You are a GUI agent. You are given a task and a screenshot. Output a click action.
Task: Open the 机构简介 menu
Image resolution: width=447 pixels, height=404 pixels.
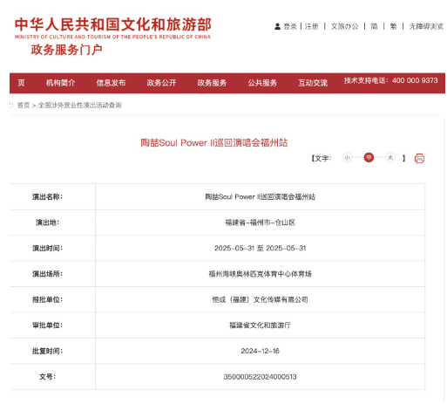[60, 83]
